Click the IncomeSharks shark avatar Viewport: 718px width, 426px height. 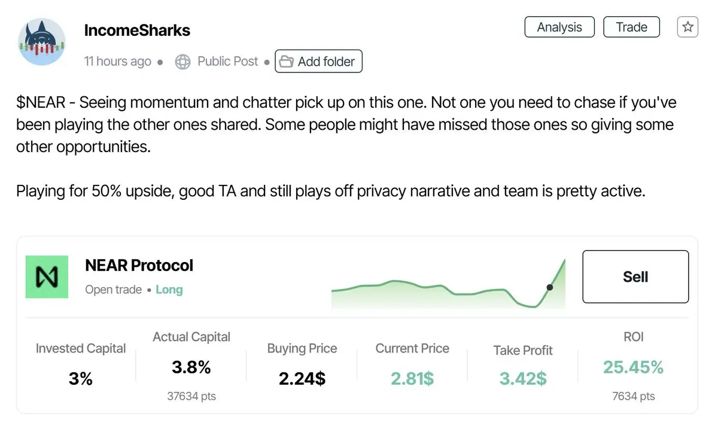[42, 42]
